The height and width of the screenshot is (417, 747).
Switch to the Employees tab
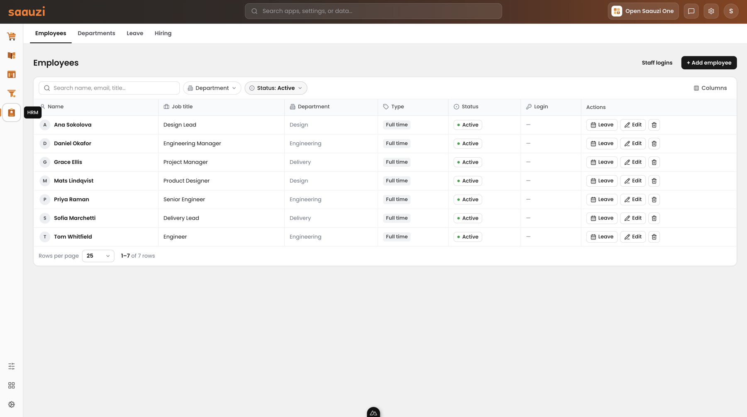click(x=51, y=33)
